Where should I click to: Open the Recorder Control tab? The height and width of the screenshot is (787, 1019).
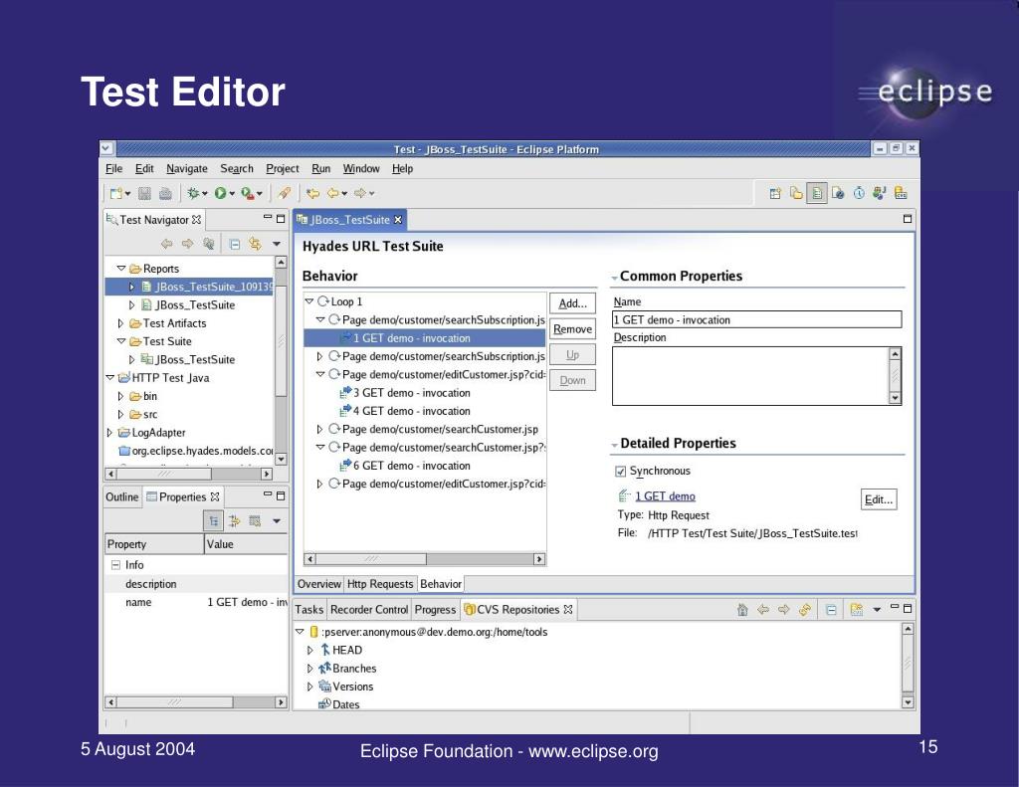[x=369, y=610]
